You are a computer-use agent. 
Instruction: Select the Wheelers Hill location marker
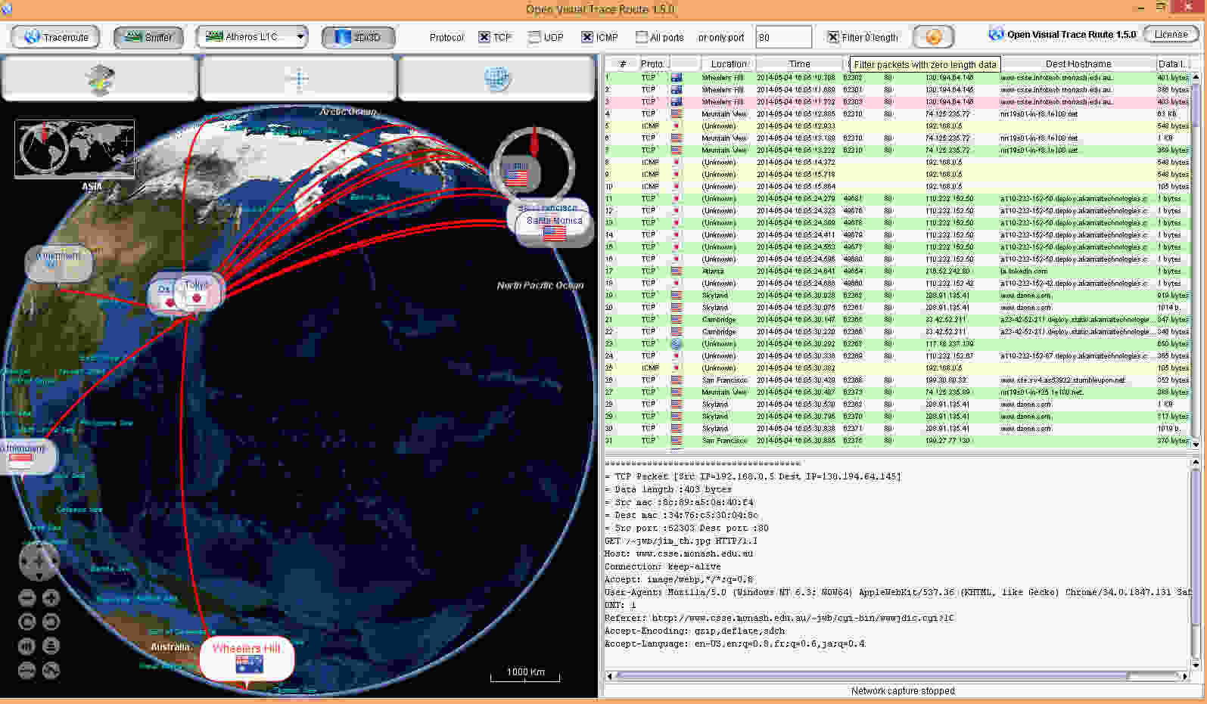click(x=247, y=658)
